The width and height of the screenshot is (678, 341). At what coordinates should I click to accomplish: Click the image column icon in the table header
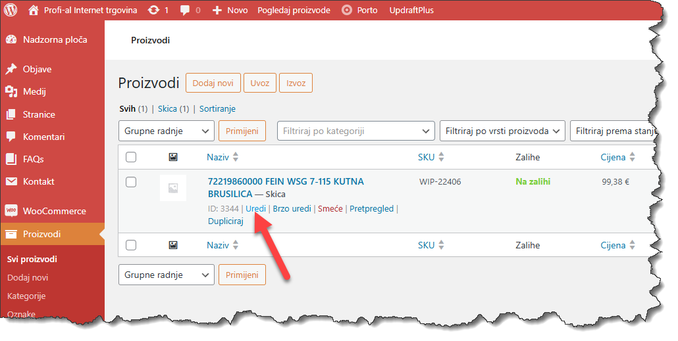(173, 157)
